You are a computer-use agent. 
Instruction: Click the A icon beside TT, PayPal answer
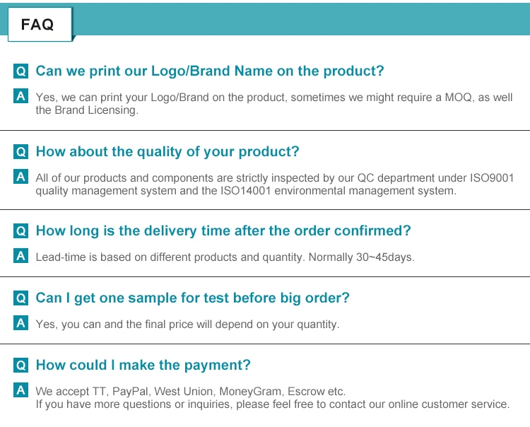(x=21, y=390)
